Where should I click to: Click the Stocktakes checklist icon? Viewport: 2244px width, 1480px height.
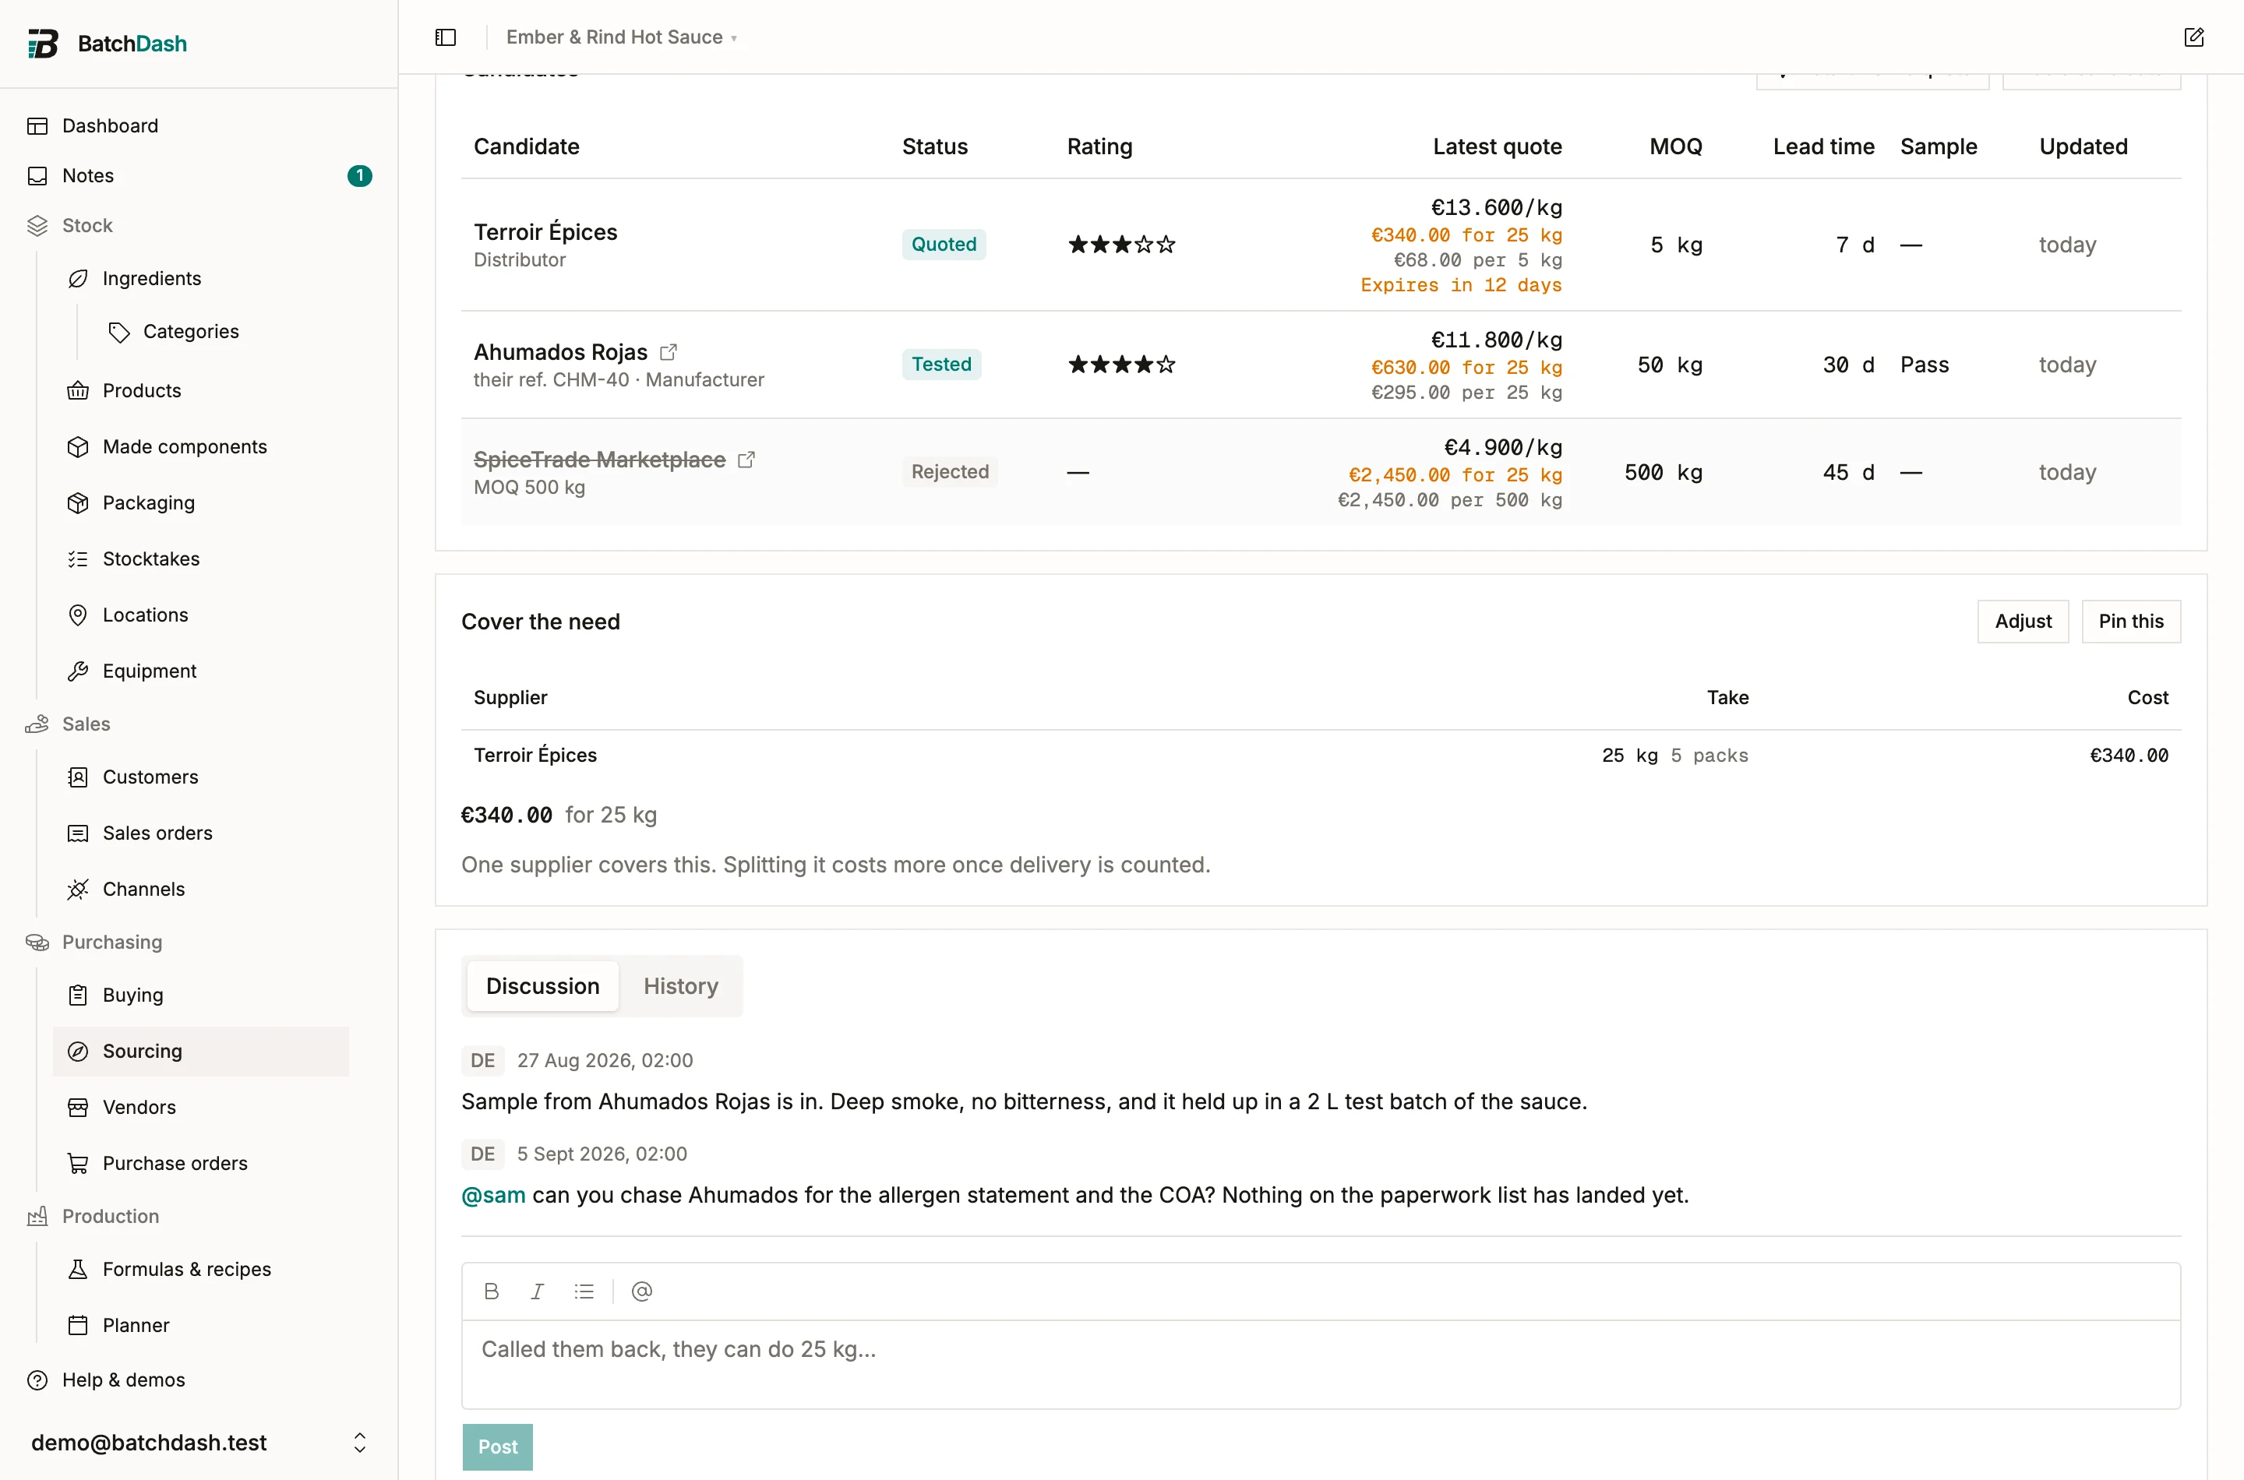coord(79,559)
